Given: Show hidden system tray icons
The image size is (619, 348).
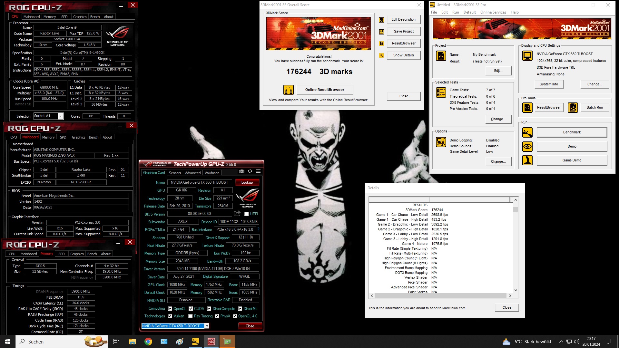Looking at the screenshot, I should pos(561,342).
